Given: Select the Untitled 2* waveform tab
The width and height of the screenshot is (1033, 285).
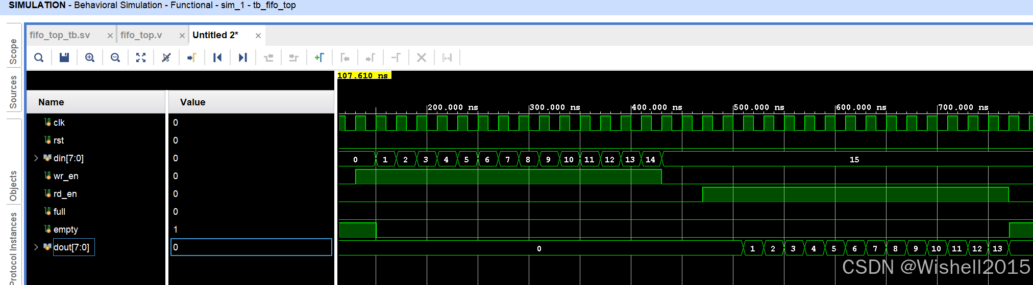Looking at the screenshot, I should click(215, 35).
